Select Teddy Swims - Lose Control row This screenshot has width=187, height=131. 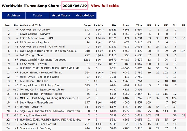coord(94,124)
